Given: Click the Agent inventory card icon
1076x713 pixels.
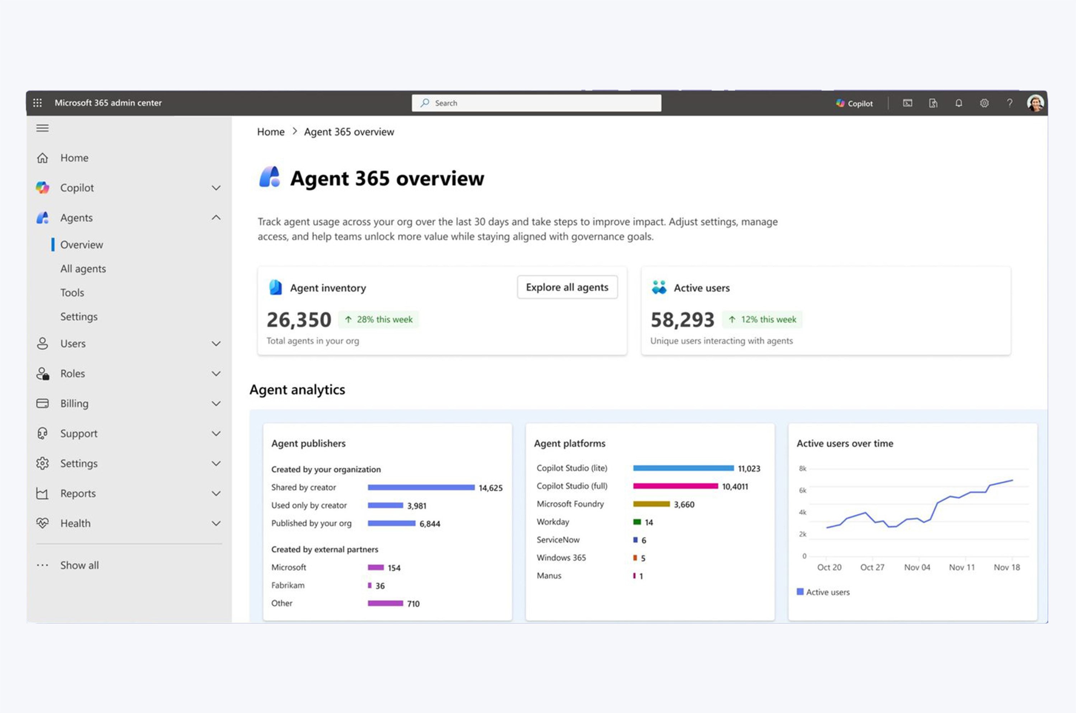Looking at the screenshot, I should tap(275, 287).
